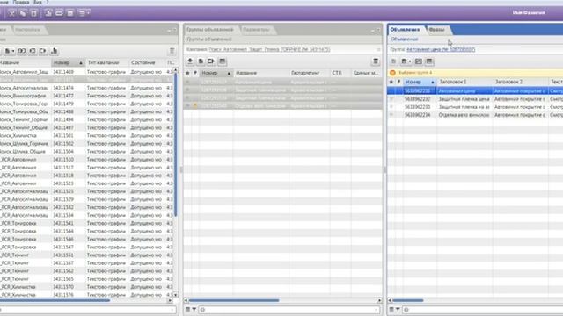Click the filter input field below the campaigns list
Screen dimensions: 563x316
point(88,310)
